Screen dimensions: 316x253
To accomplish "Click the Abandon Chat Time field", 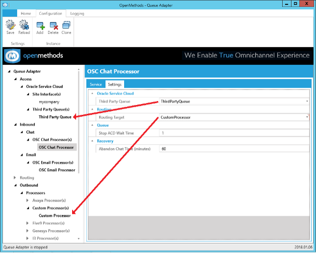I will point(234,149).
